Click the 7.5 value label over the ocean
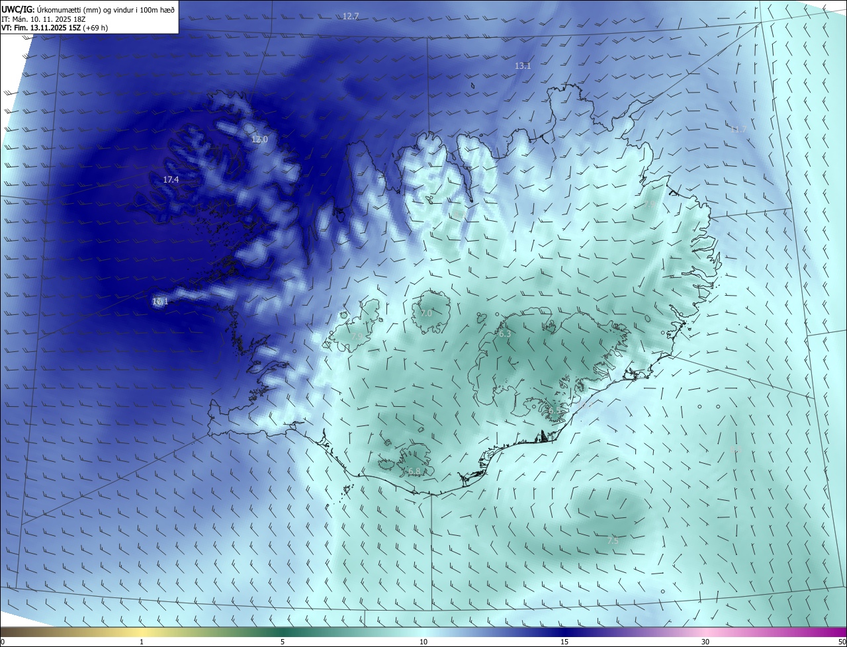The height and width of the screenshot is (647, 847). coord(613,541)
